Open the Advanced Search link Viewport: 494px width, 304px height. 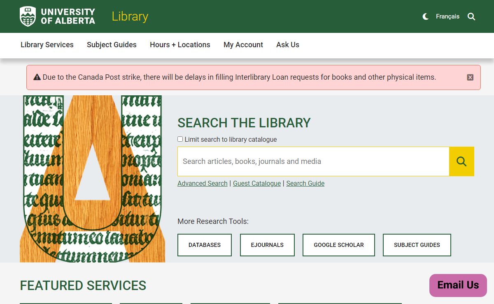coord(203,183)
